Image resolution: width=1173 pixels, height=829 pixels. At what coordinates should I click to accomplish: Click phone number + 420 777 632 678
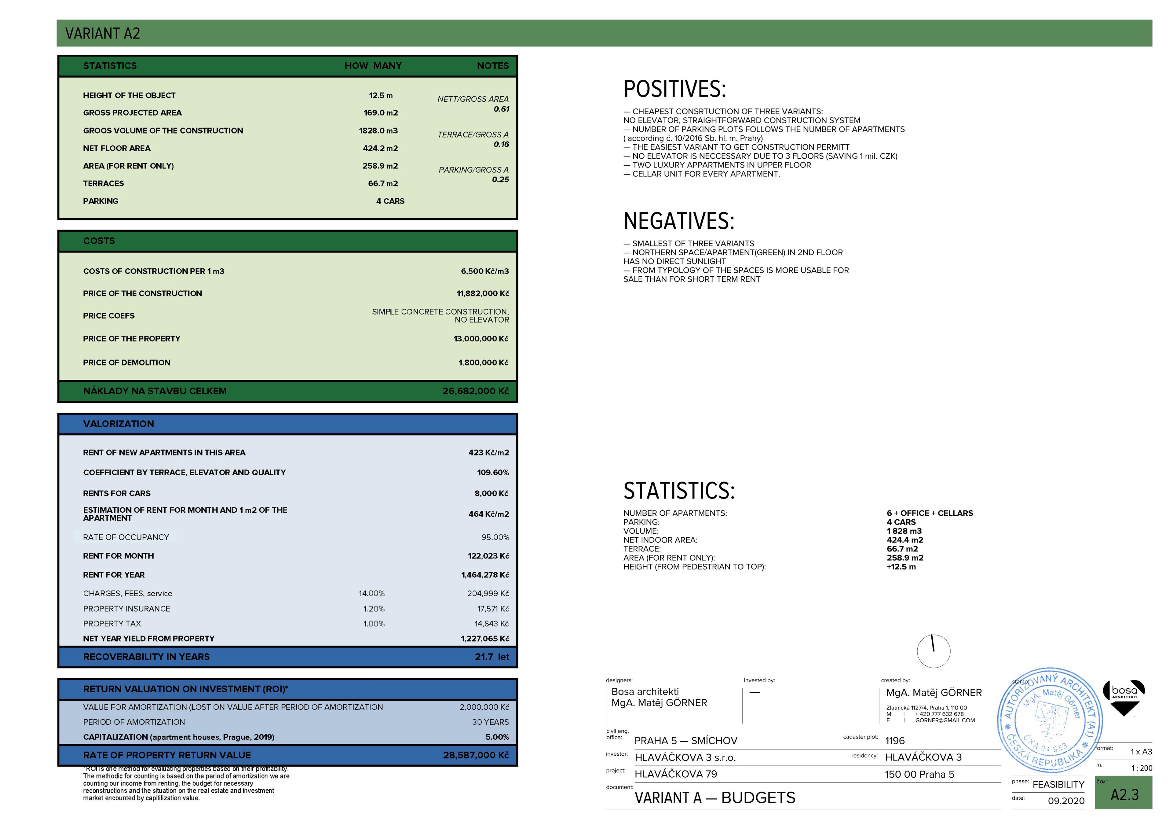(939, 714)
